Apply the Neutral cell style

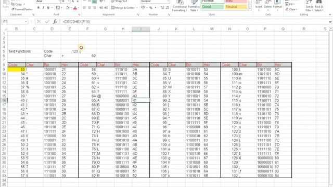point(236,7)
